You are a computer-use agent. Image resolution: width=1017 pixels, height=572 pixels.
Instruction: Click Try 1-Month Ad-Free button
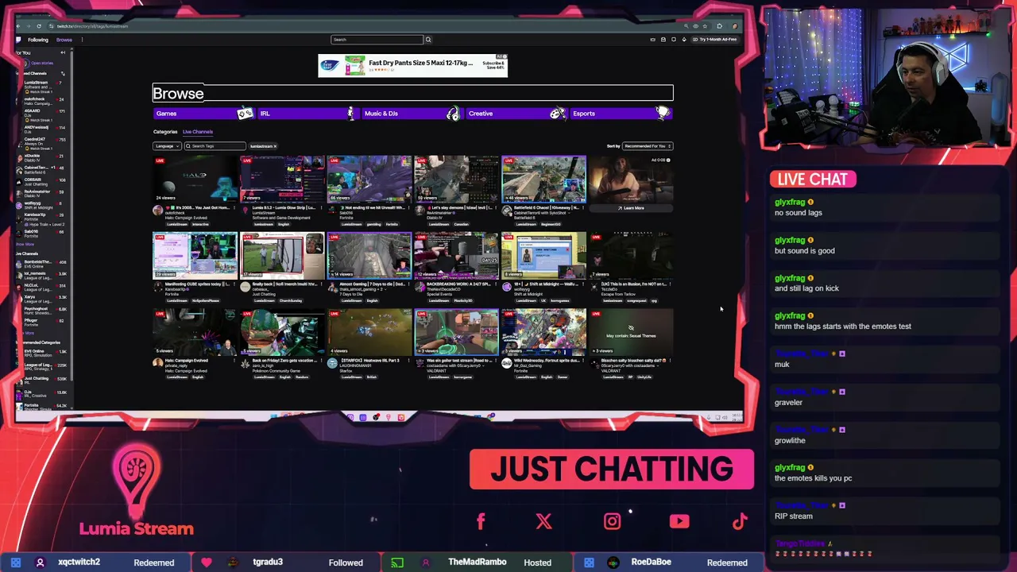coord(714,40)
